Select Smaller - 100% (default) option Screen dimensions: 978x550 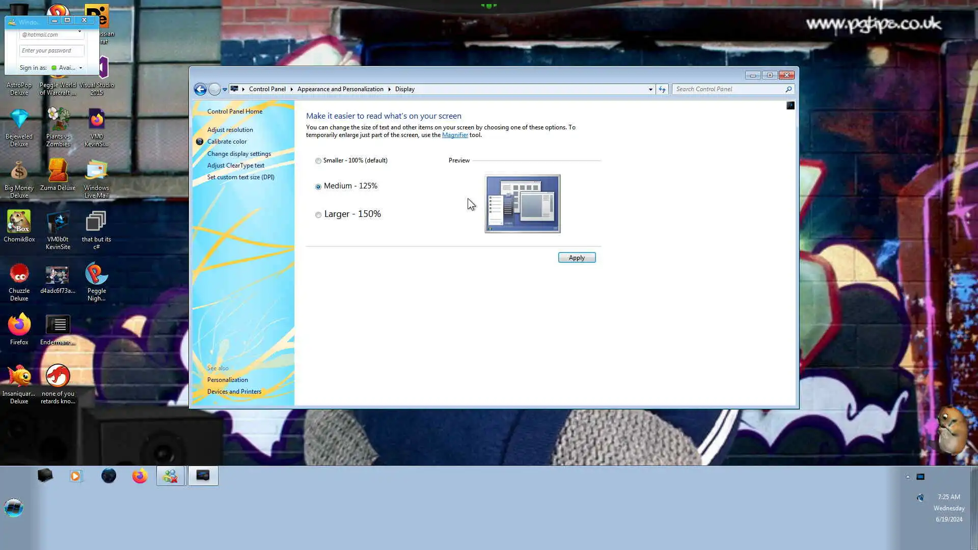(318, 161)
